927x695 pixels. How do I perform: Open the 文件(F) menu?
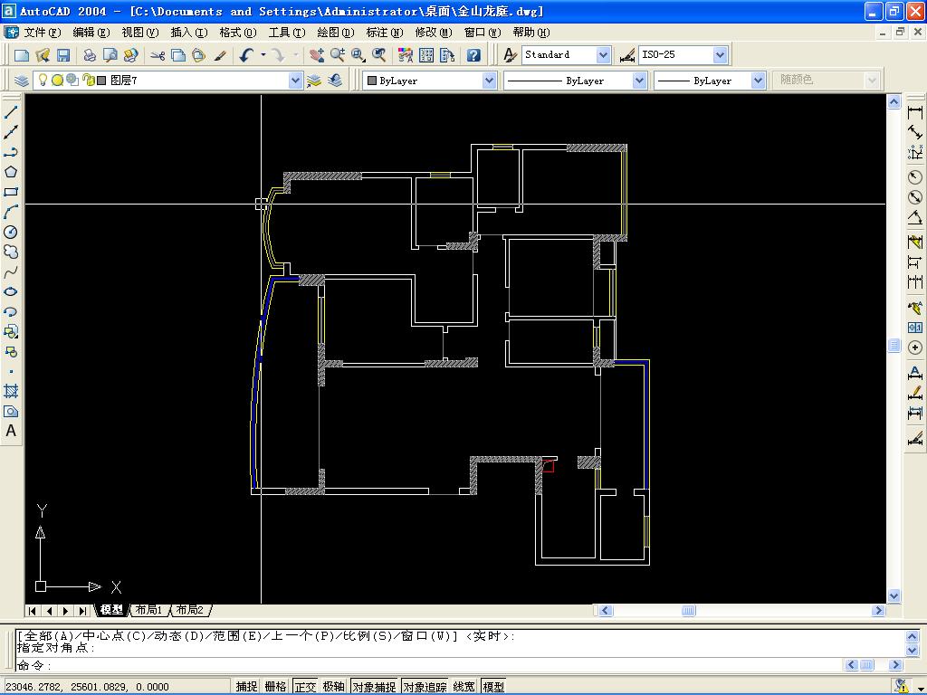(x=42, y=33)
